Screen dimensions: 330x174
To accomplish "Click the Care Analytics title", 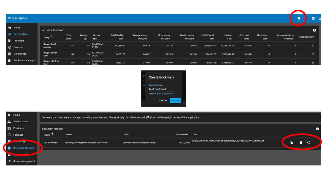I will click(x=17, y=18).
